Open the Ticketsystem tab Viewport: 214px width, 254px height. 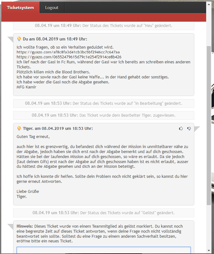(x=20, y=8)
